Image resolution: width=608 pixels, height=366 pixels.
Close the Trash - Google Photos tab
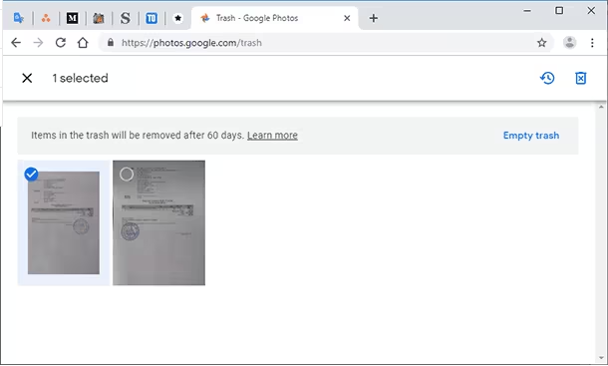pyautogui.click(x=347, y=18)
